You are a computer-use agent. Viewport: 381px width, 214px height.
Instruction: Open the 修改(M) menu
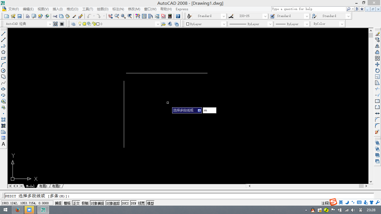pyautogui.click(x=134, y=9)
